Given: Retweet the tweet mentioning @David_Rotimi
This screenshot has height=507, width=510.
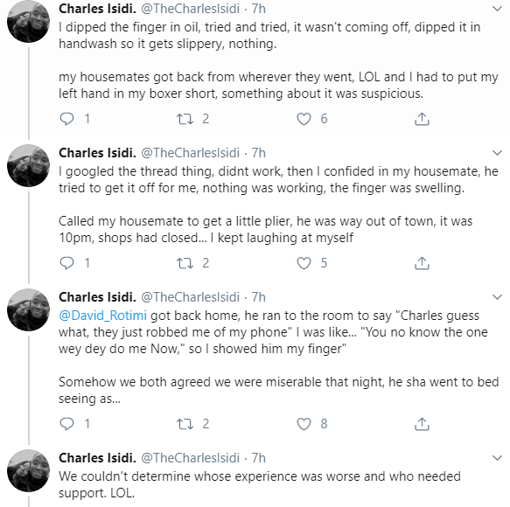Looking at the screenshot, I should tap(185, 424).
